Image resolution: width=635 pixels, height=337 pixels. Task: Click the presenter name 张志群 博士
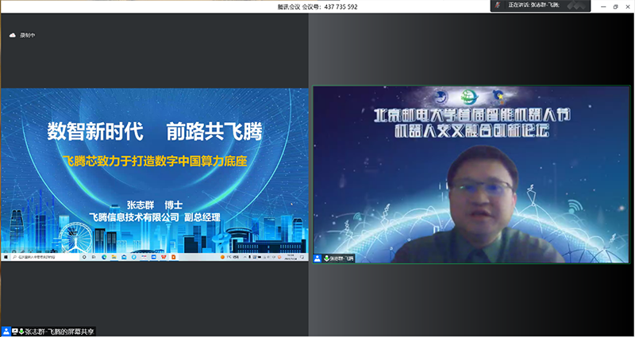pos(155,205)
